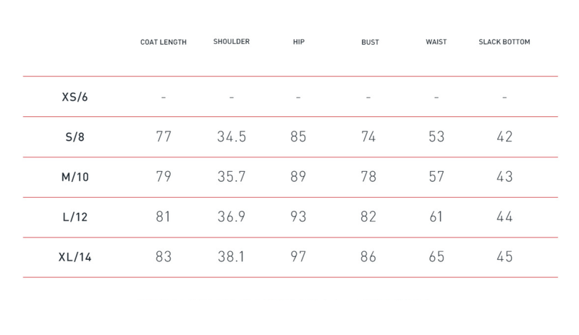The height and width of the screenshot is (335, 579).
Task: Click the XS/6 size row label
Action: (x=77, y=97)
